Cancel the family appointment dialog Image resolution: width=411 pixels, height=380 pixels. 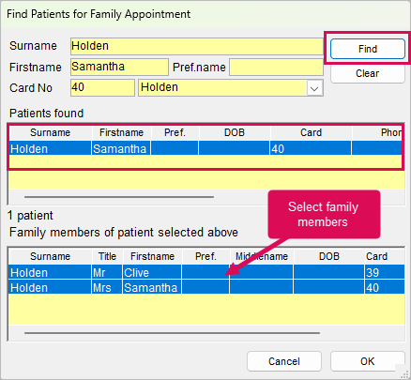tap(284, 361)
